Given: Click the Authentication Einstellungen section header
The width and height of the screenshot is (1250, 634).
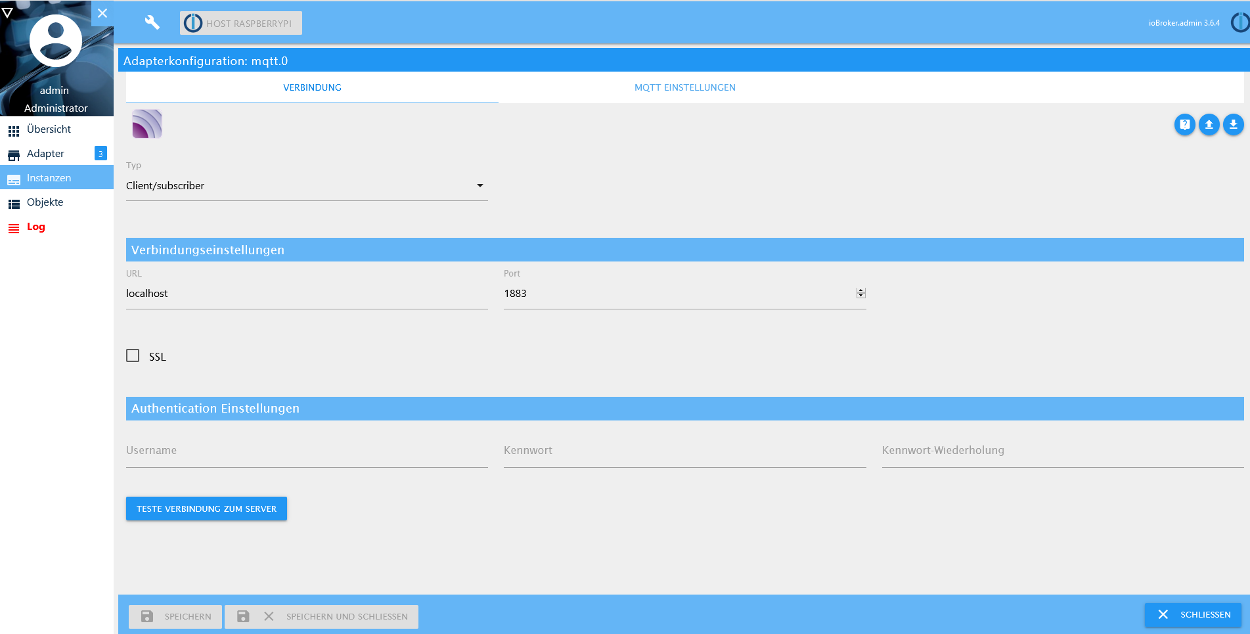Looking at the screenshot, I should coord(684,409).
